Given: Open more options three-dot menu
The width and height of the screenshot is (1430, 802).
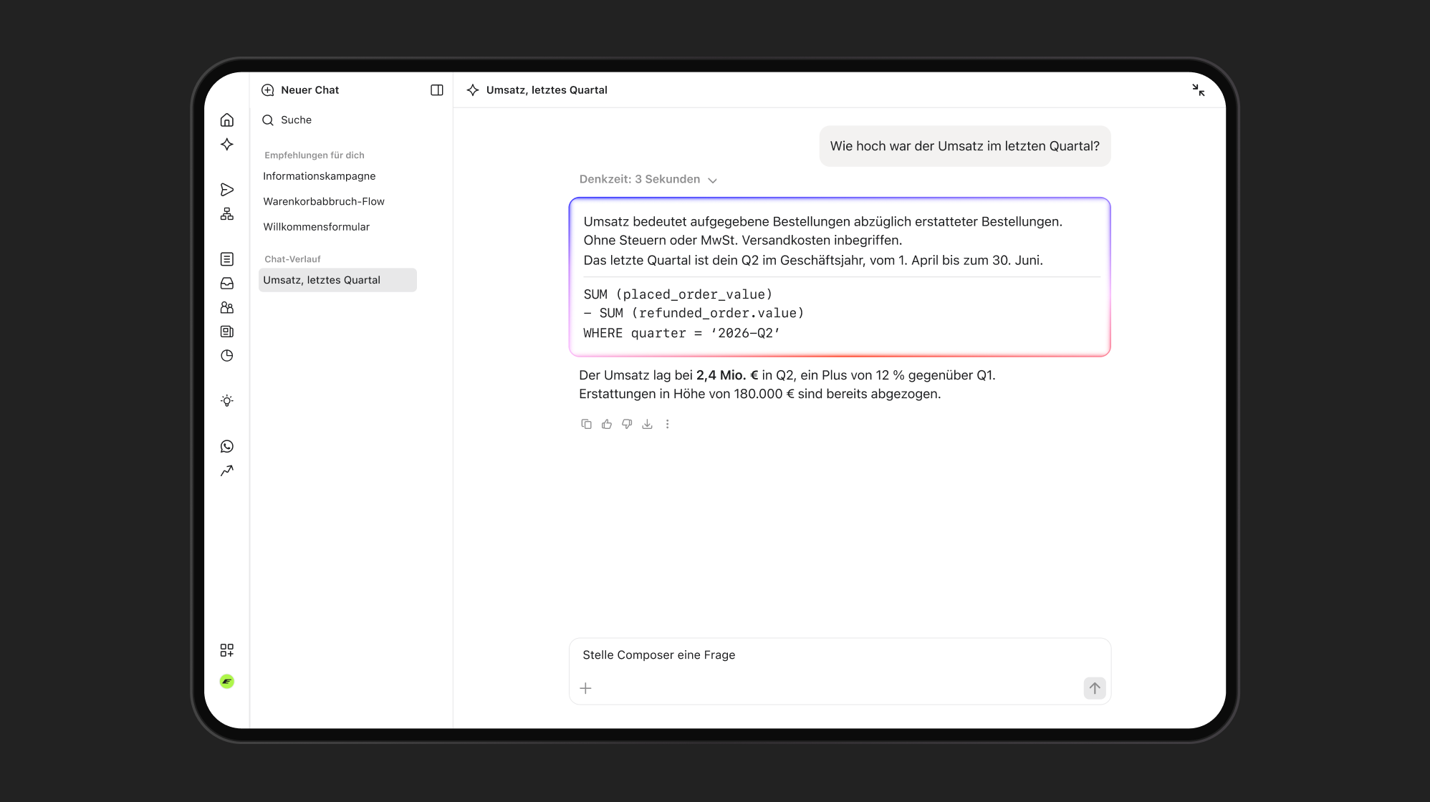Looking at the screenshot, I should pos(667,424).
